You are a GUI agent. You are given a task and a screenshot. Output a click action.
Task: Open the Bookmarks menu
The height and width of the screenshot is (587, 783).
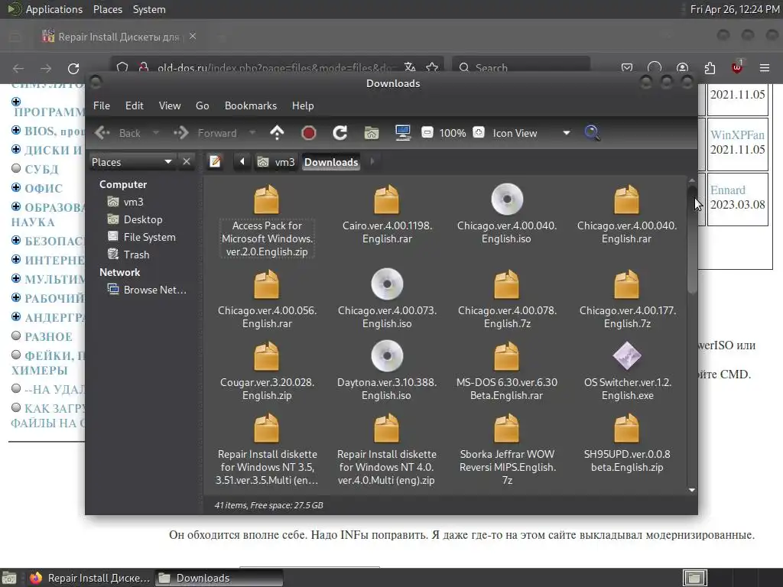[x=250, y=105]
